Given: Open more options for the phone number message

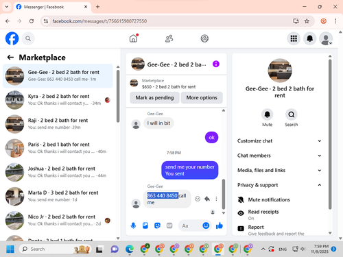Looking at the screenshot, I should coord(216,199).
